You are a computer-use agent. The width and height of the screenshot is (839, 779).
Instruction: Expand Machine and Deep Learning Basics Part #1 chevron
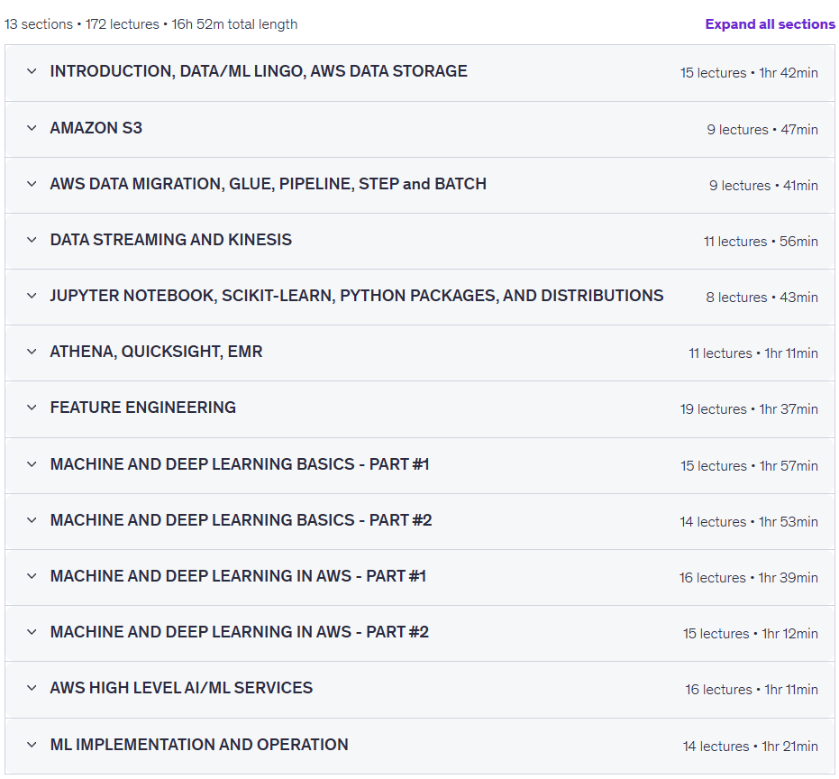point(32,464)
